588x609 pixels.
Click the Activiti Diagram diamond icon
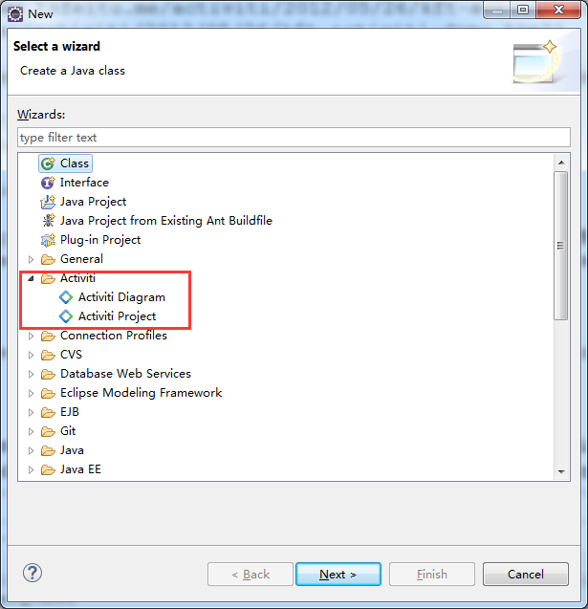pyautogui.click(x=66, y=297)
